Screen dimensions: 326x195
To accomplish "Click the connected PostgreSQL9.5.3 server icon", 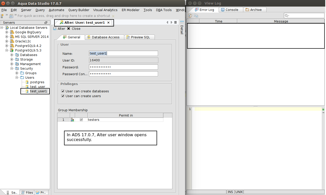I will 12,50.
